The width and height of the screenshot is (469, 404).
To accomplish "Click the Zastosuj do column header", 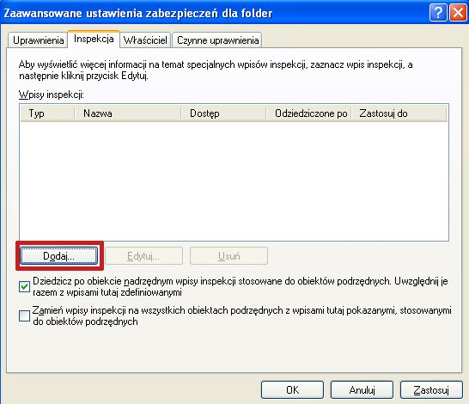I will pos(399,113).
